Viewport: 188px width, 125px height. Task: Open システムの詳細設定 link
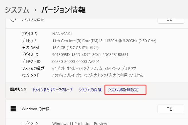[123, 90]
